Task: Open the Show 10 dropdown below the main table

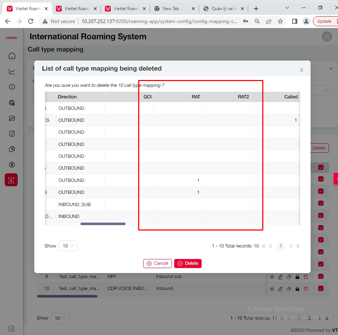Action: (x=60, y=318)
